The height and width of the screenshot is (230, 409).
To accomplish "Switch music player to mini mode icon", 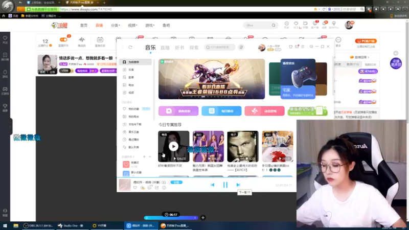I will [x=311, y=47].
